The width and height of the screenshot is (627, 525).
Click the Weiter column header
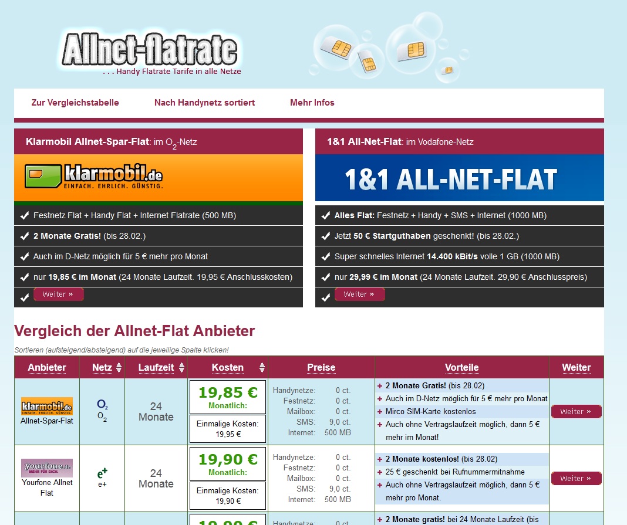click(576, 368)
